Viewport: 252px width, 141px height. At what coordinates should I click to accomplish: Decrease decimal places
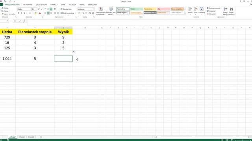click(x=93, y=13)
